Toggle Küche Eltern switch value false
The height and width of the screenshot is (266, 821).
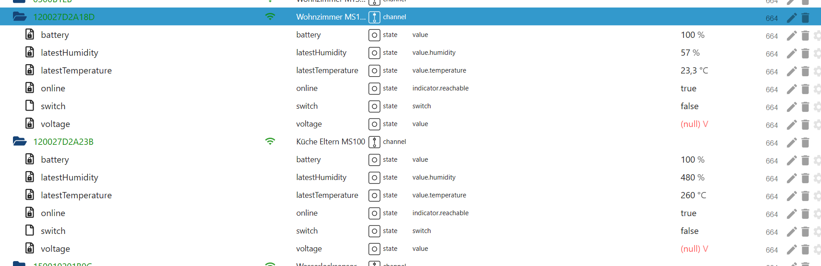click(689, 231)
